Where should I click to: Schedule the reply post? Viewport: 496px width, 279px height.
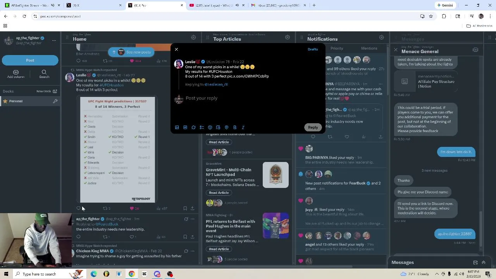218,127
